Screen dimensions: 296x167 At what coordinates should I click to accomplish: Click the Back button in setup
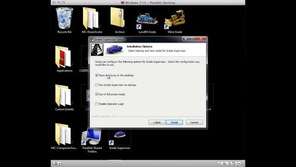point(157,122)
